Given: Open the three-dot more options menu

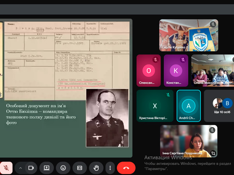Looking at the screenshot, I should click(110, 168).
